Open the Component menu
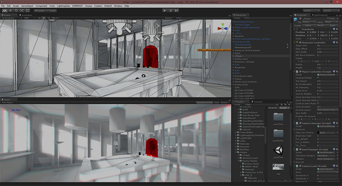The height and width of the screenshot is (186, 342). click(x=41, y=6)
